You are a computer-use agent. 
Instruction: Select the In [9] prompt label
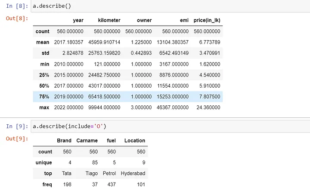pos(17,127)
